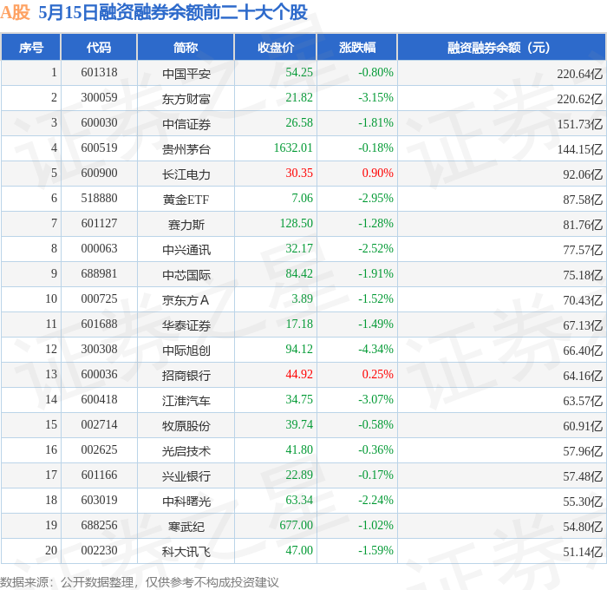
Task: Click the balance value 151.73亿
Action: (x=580, y=124)
